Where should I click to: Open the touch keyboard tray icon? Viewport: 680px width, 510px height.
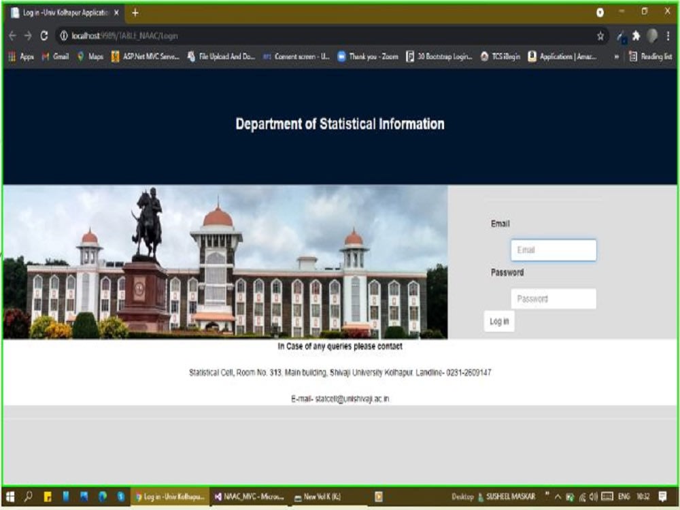pos(607,497)
